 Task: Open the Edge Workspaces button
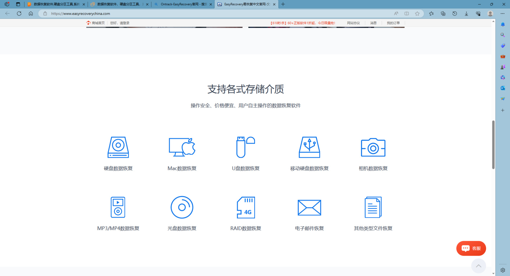[7, 4]
